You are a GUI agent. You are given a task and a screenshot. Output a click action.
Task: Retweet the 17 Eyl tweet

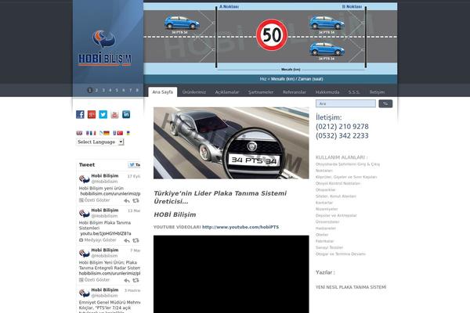136,200
